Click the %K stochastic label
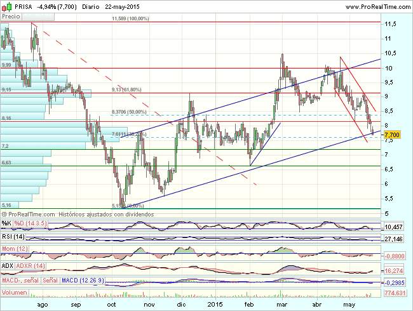Image resolution: width=413 pixels, height=311 pixels. (x=6, y=223)
